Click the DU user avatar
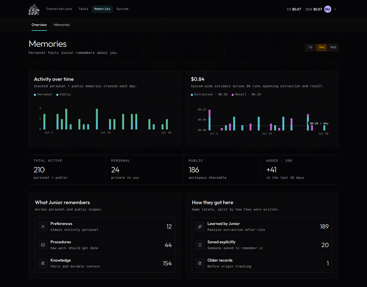367x287 pixels. click(328, 9)
